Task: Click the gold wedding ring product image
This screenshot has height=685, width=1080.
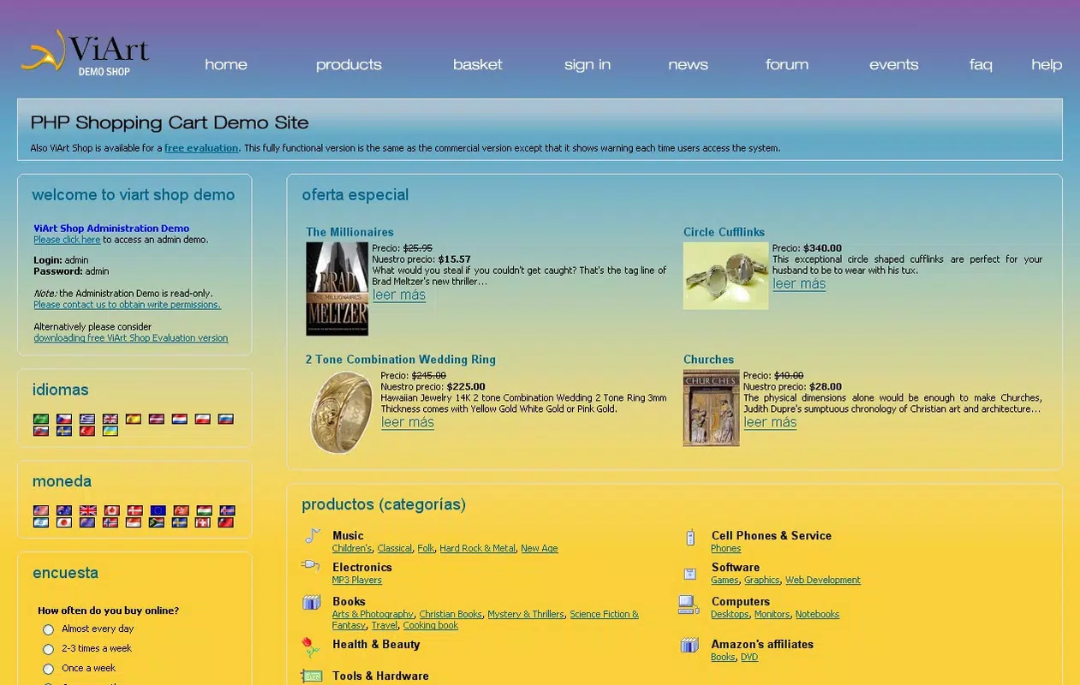Action: (x=342, y=413)
